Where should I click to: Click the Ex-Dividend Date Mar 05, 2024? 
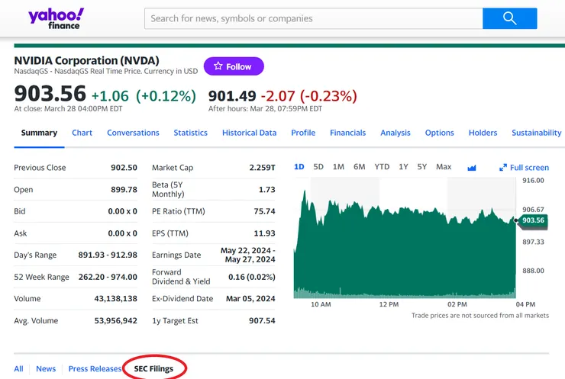tap(250, 299)
